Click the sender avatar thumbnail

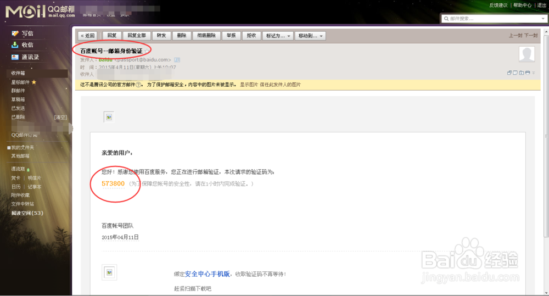(x=526, y=54)
